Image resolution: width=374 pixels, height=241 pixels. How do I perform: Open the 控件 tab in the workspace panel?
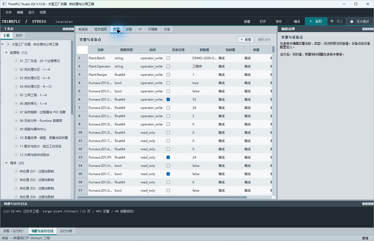[19, 36]
